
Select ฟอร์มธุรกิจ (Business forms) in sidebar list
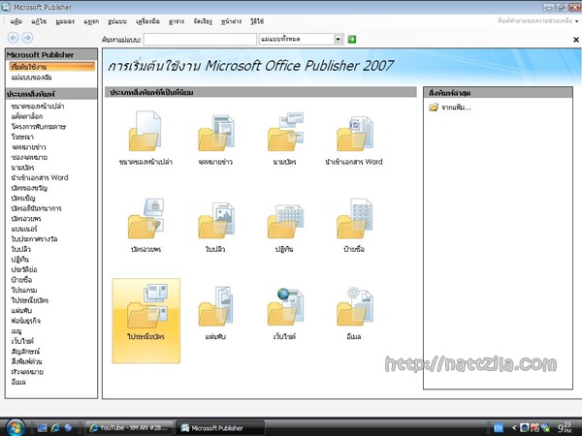(25, 321)
